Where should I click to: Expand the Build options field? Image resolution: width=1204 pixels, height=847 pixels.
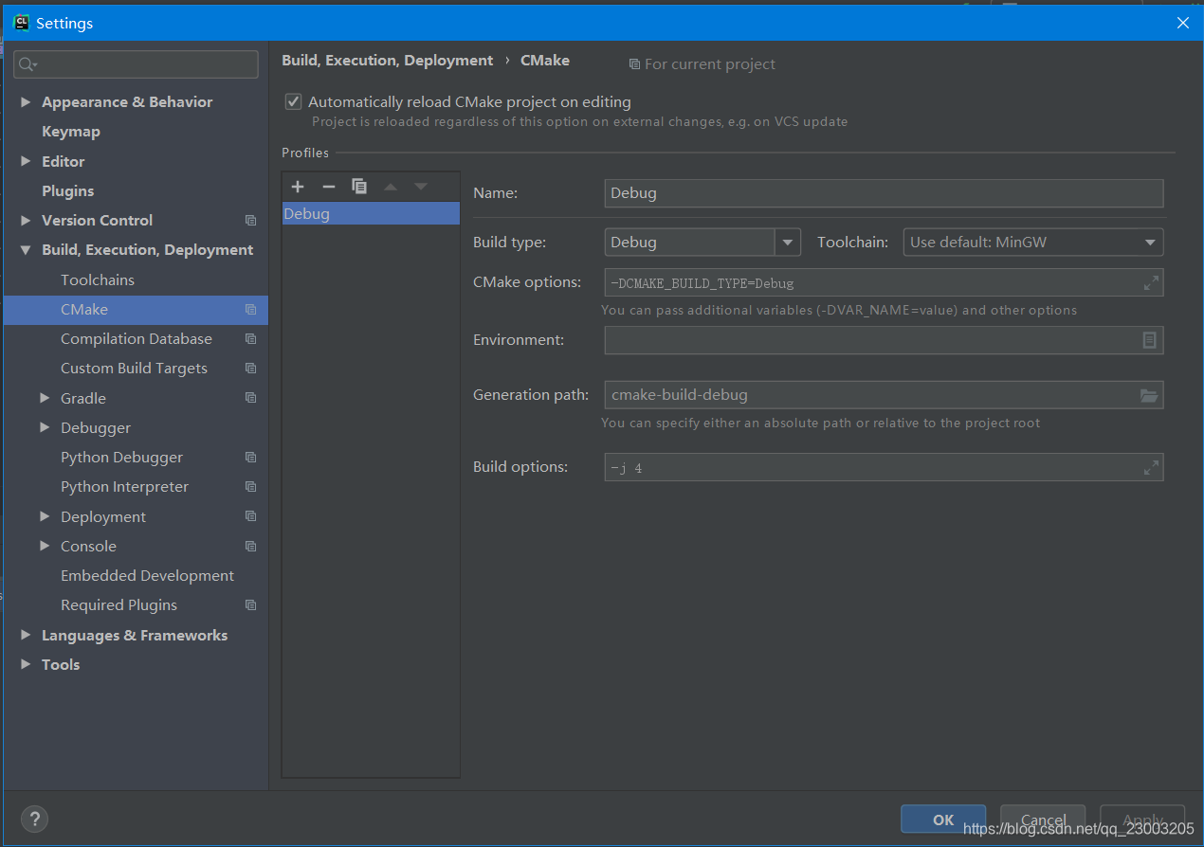[1150, 467]
